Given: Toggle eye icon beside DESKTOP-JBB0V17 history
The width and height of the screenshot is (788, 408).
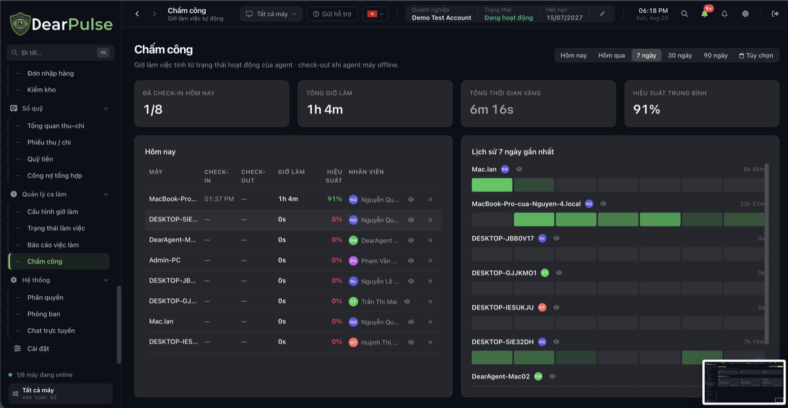Looking at the screenshot, I should click(x=557, y=238).
